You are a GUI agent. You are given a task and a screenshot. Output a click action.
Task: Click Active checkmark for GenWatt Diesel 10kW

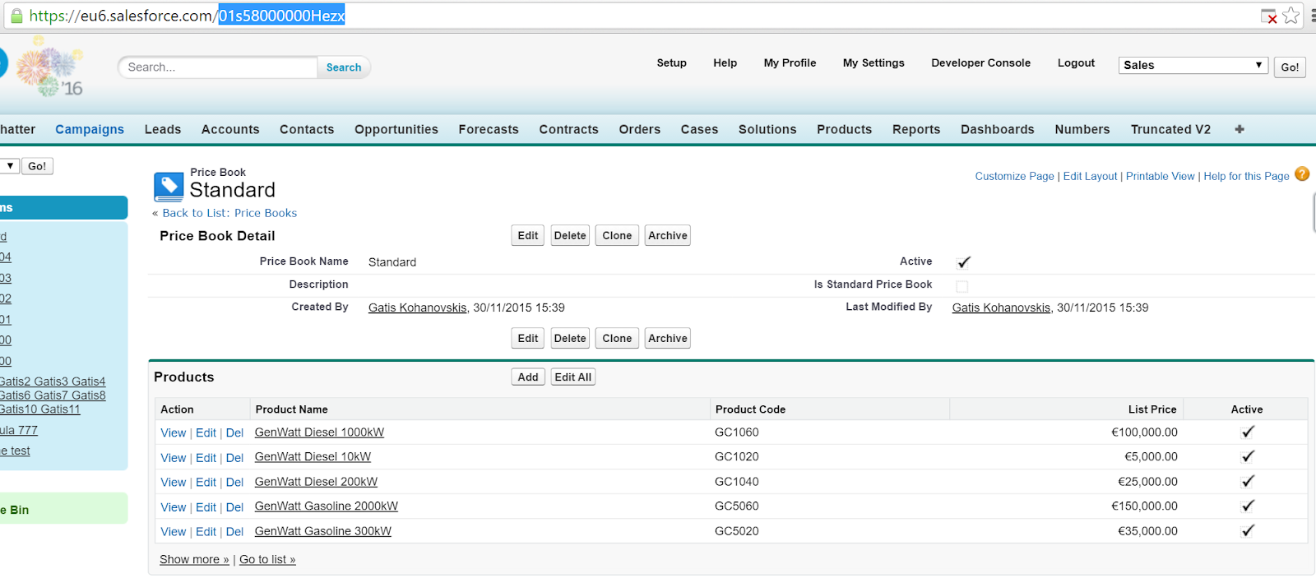pyautogui.click(x=1248, y=456)
